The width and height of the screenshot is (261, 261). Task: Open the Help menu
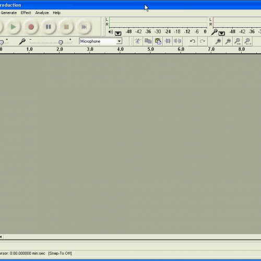[x=56, y=13]
